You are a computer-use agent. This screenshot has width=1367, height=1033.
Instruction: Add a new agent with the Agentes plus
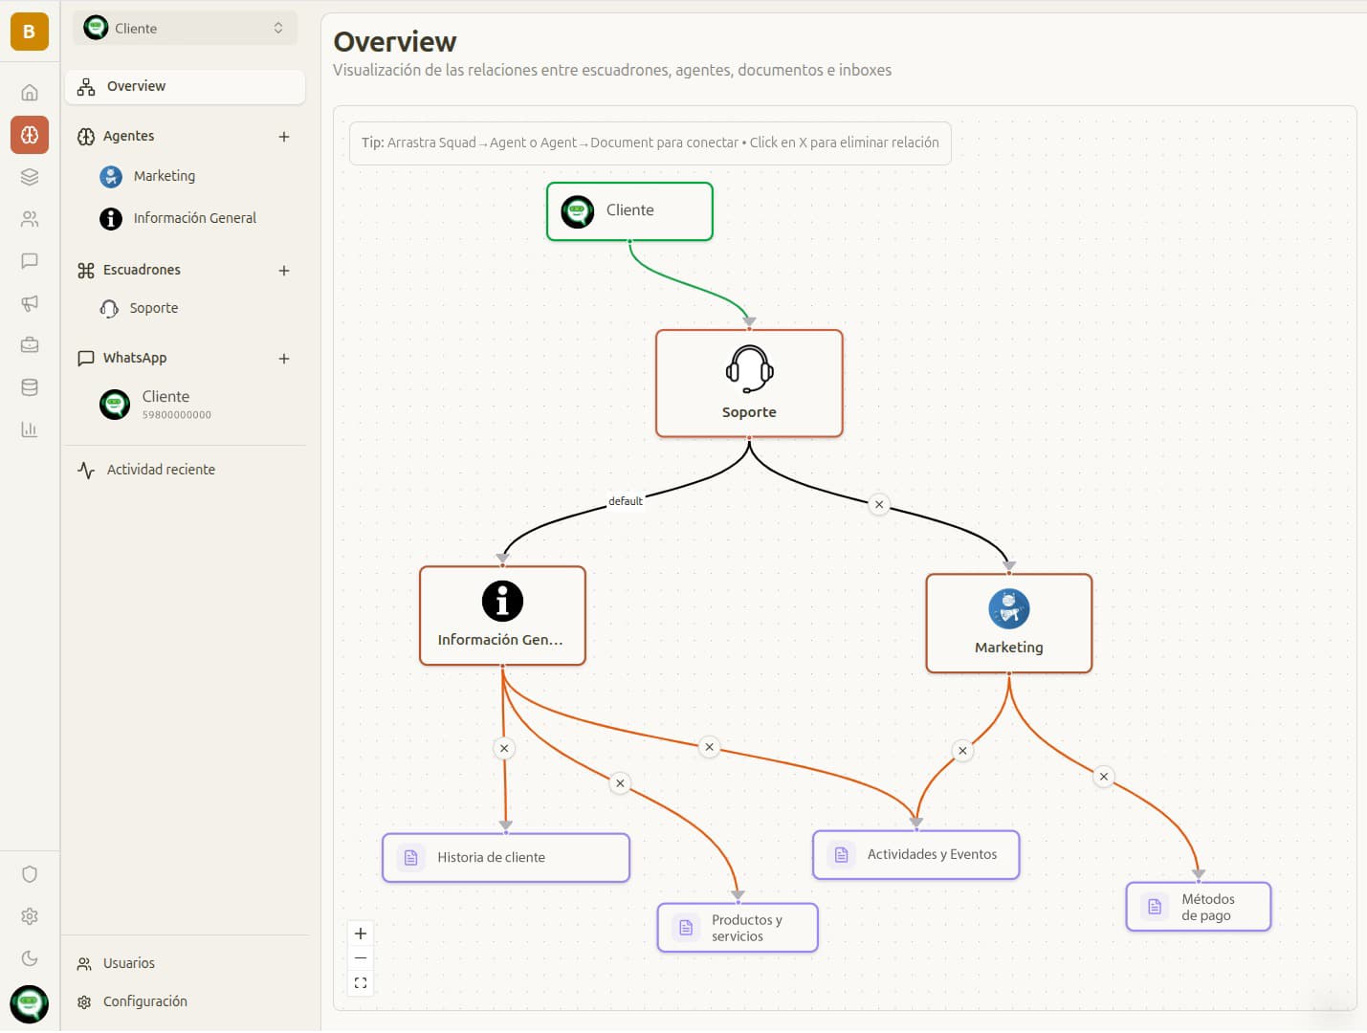284,136
